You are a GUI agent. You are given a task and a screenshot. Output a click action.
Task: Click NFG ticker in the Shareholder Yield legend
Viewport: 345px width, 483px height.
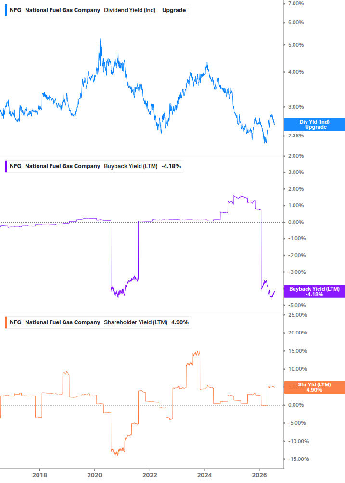tap(15, 322)
